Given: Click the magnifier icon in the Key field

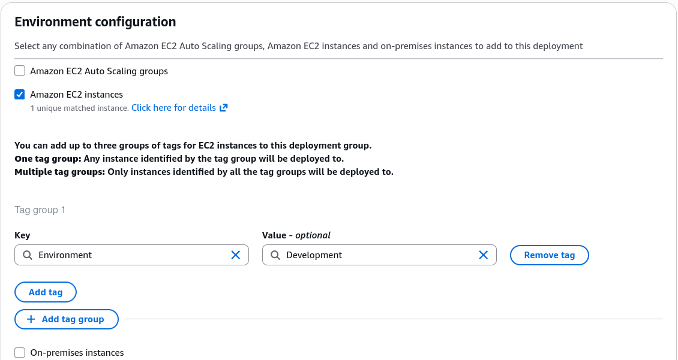Looking at the screenshot, I should pyautogui.click(x=28, y=255).
